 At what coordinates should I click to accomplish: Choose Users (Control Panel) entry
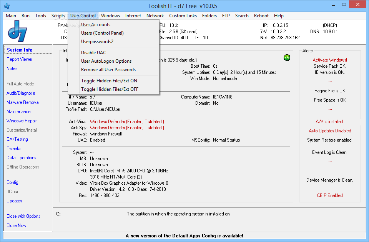click(x=113, y=33)
